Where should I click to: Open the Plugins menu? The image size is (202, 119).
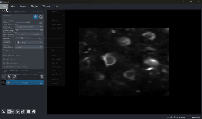(34, 6)
